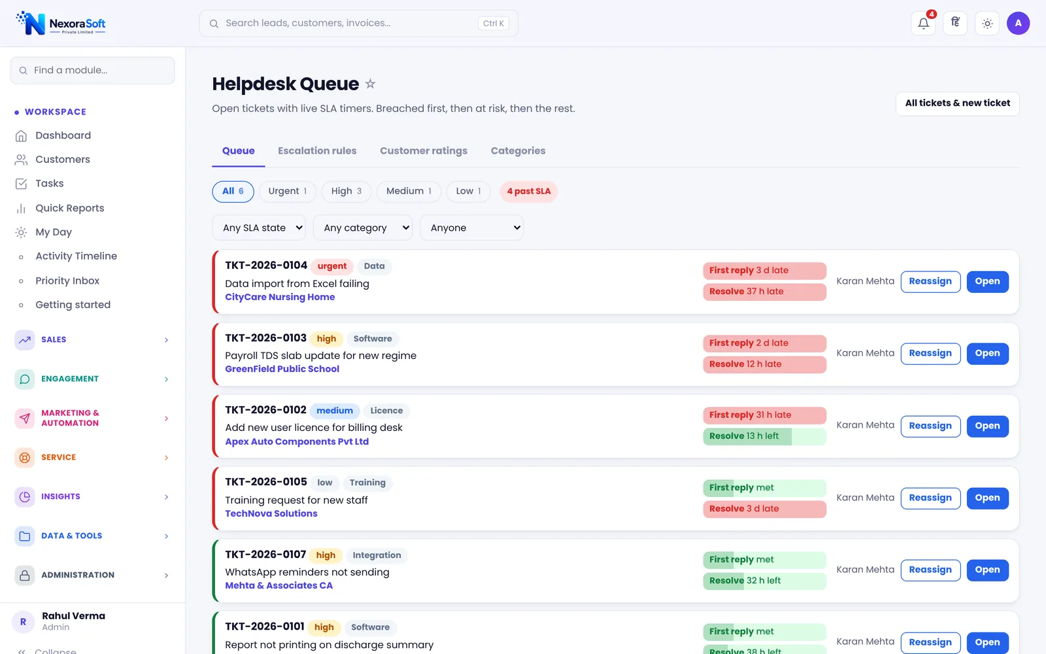The width and height of the screenshot is (1046, 654).
Task: Open Dashboard from the sidebar
Action: 63,135
